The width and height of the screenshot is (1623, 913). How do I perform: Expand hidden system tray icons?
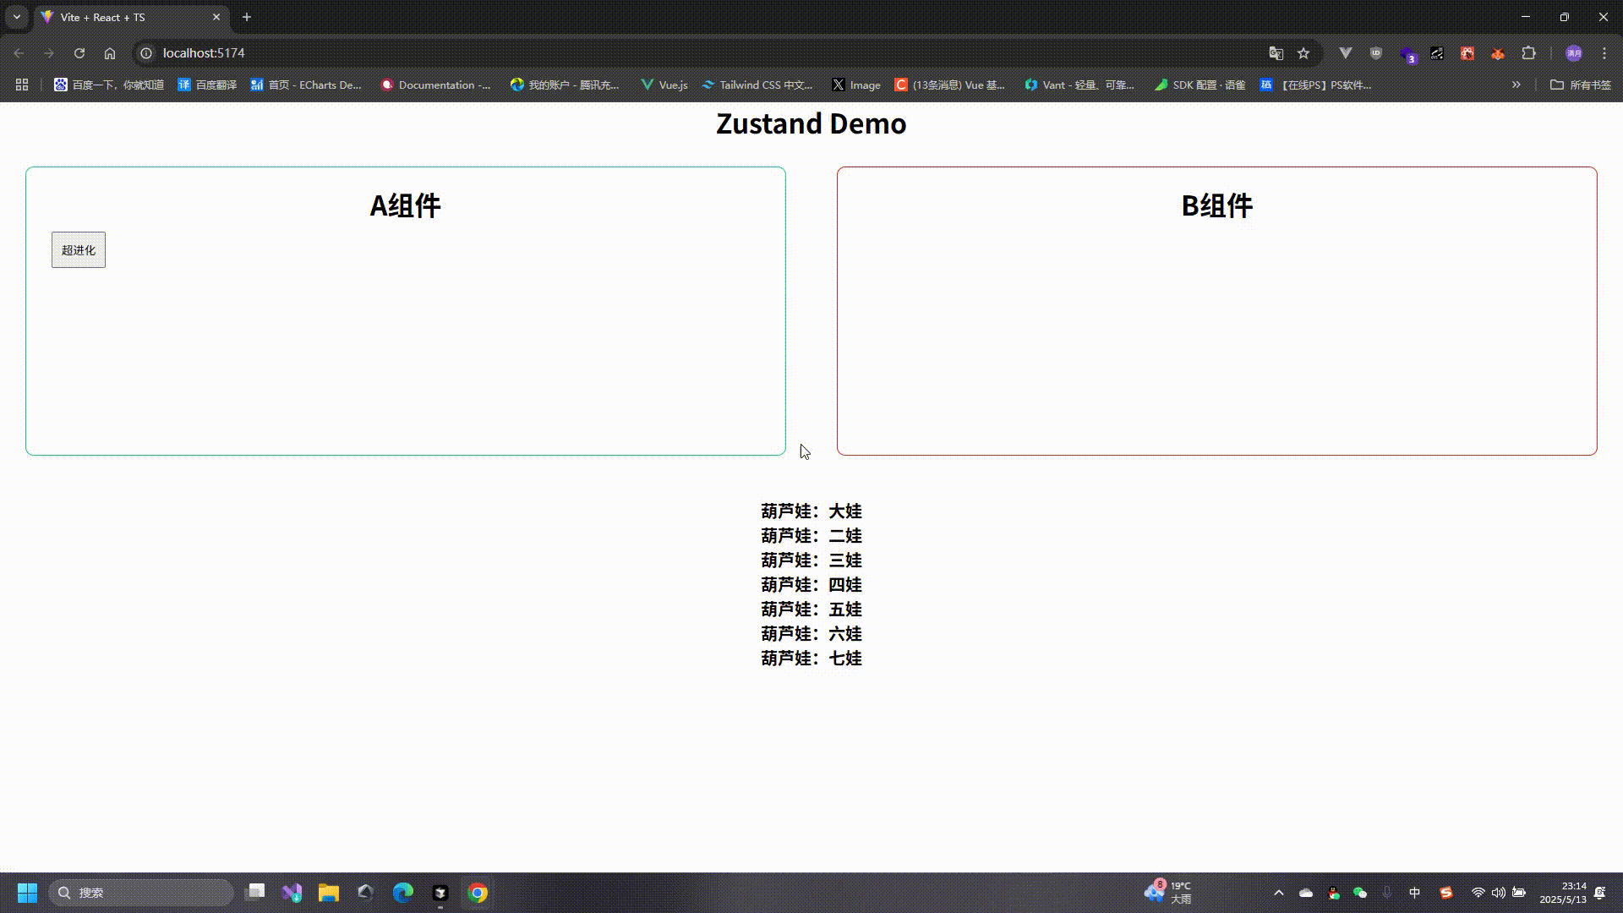coord(1279,893)
